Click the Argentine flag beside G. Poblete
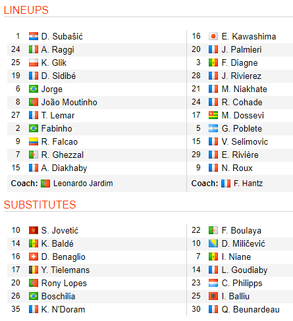Screen dimensions: 293x321 click(213, 128)
